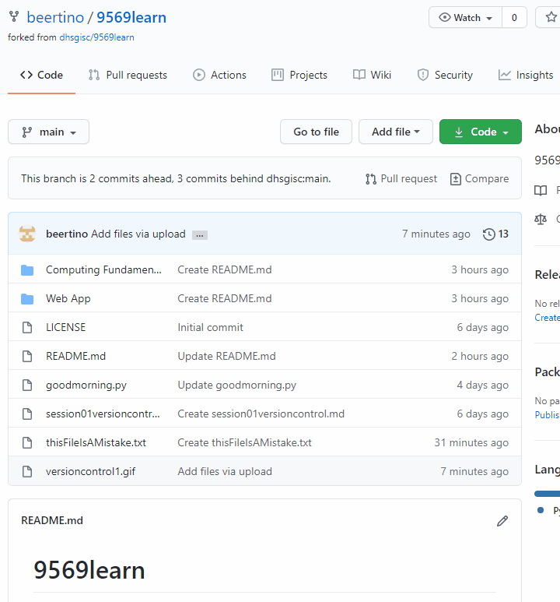The width and height of the screenshot is (560, 602).
Task: Open Add files via upload commit for versioncontrol1.gif
Action: click(225, 471)
